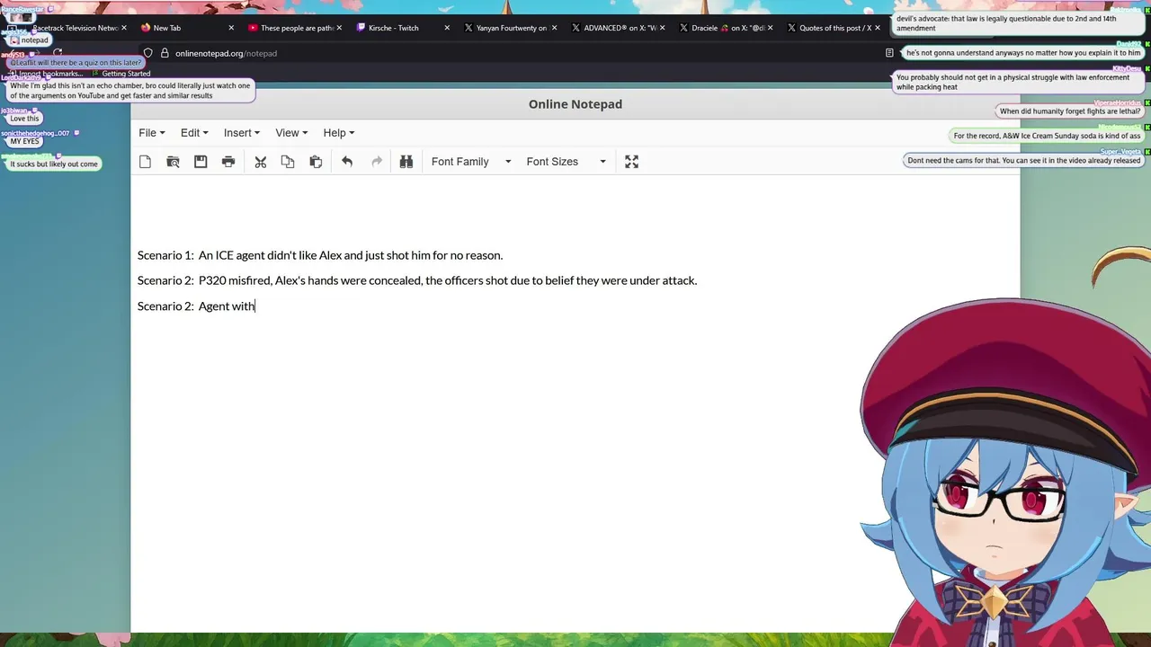Close the New Tab browser tab
The width and height of the screenshot is (1151, 647).
coord(231,28)
